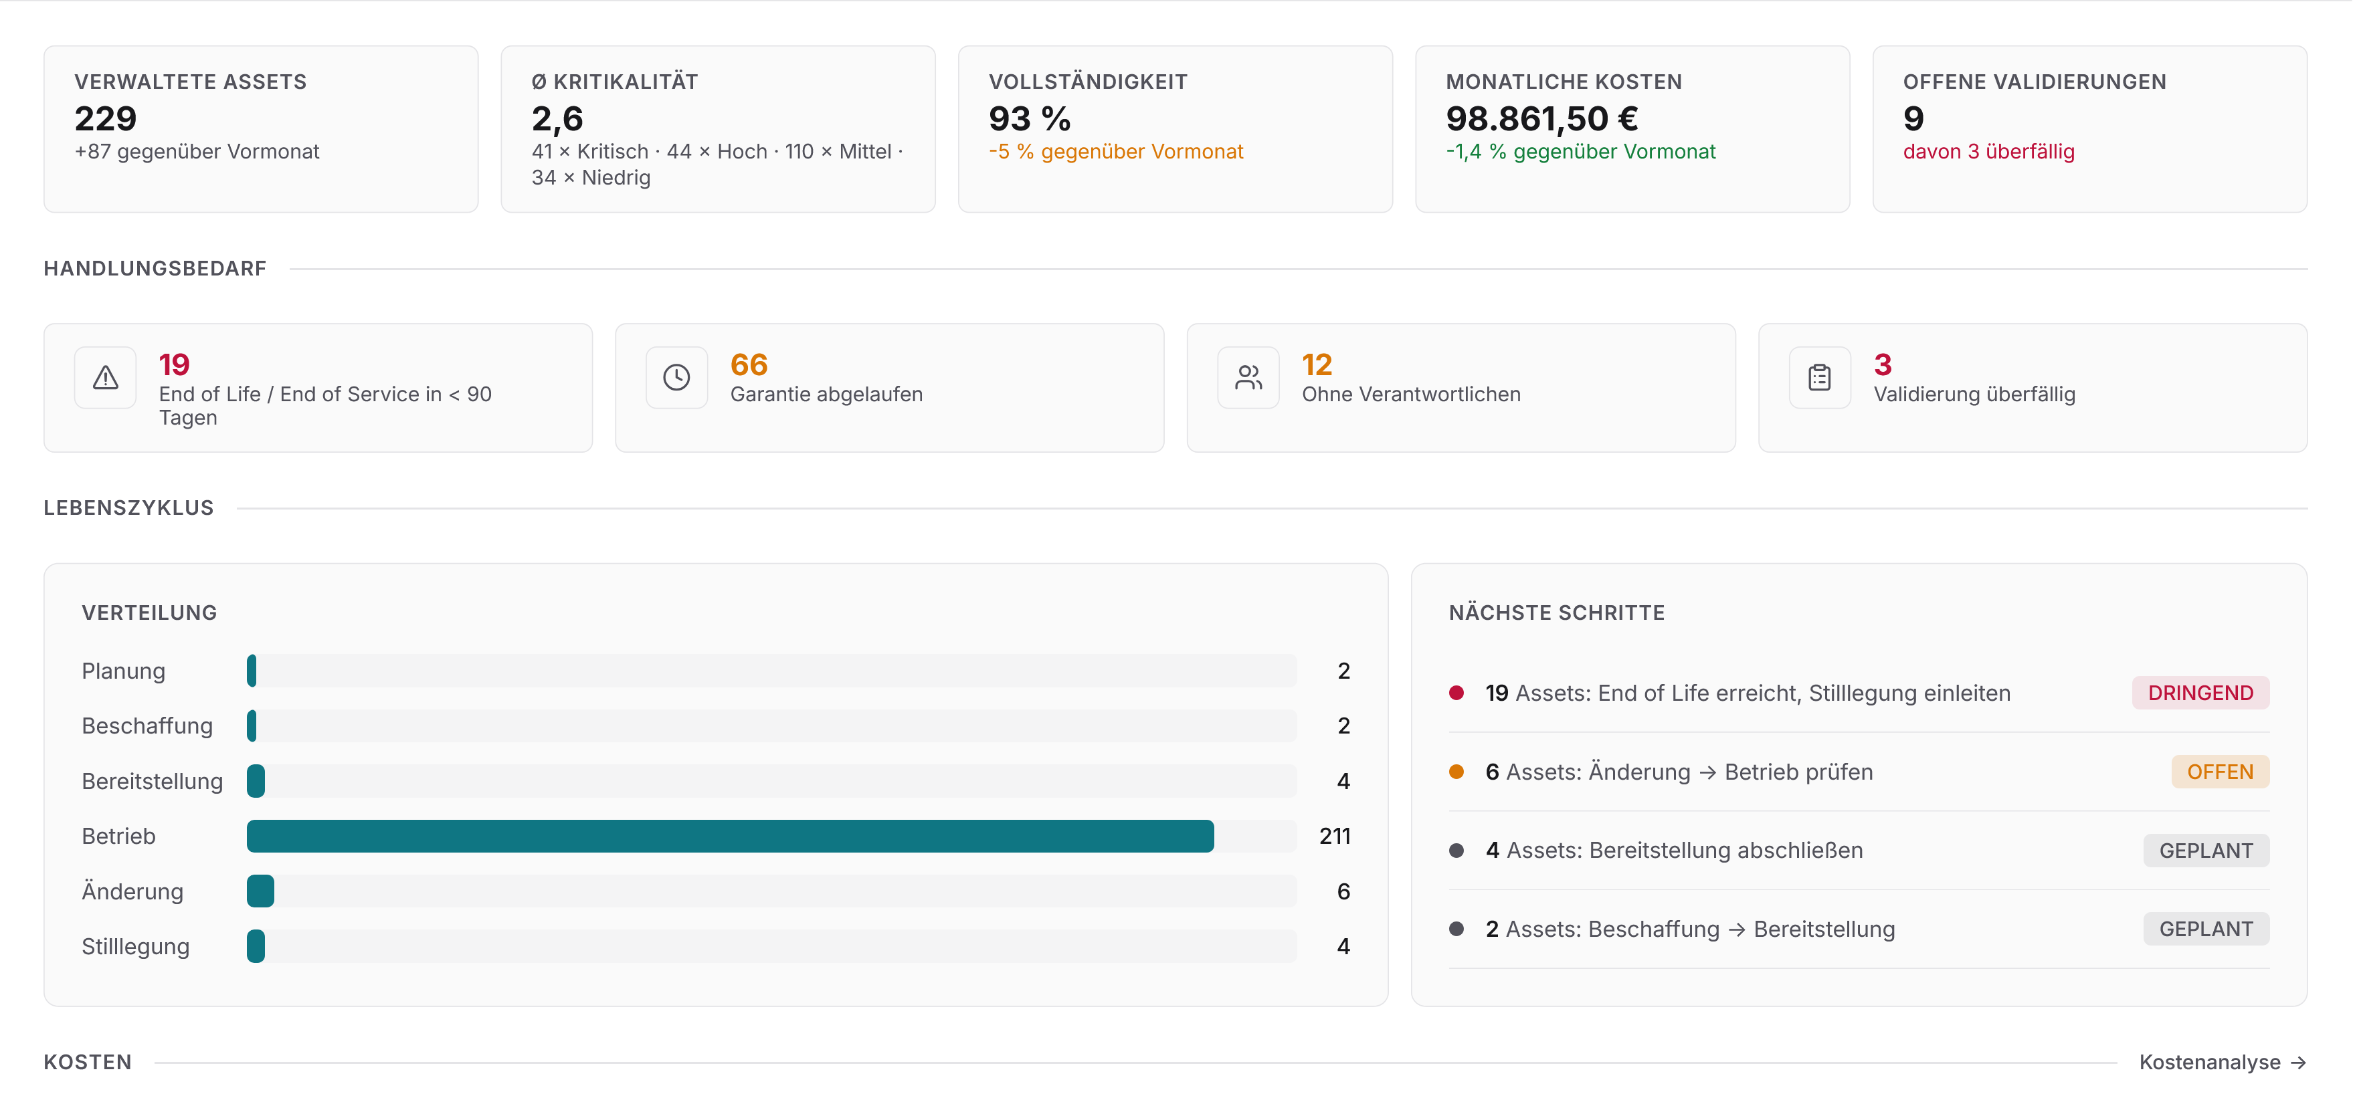Image resolution: width=2353 pixels, height=1104 pixels.
Task: Click the clock icon for Garantie abgelaufen
Action: pyautogui.click(x=676, y=377)
